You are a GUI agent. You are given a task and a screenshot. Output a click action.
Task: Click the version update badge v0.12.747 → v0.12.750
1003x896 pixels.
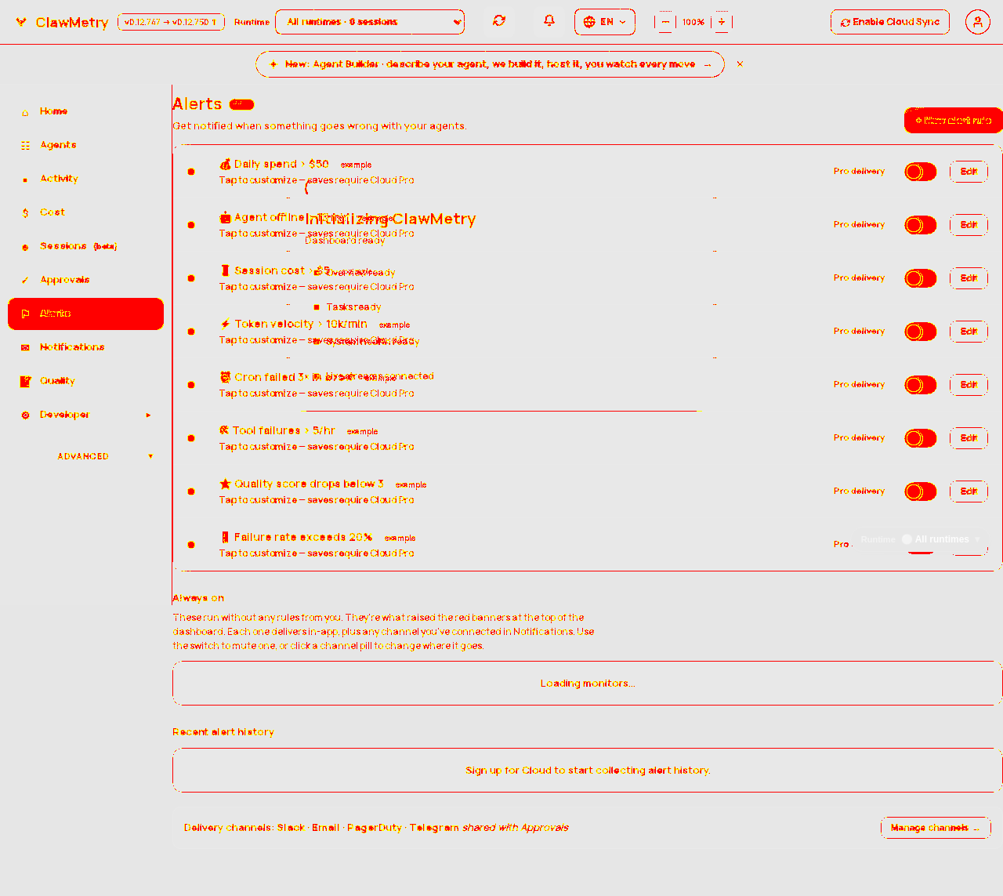tap(171, 22)
